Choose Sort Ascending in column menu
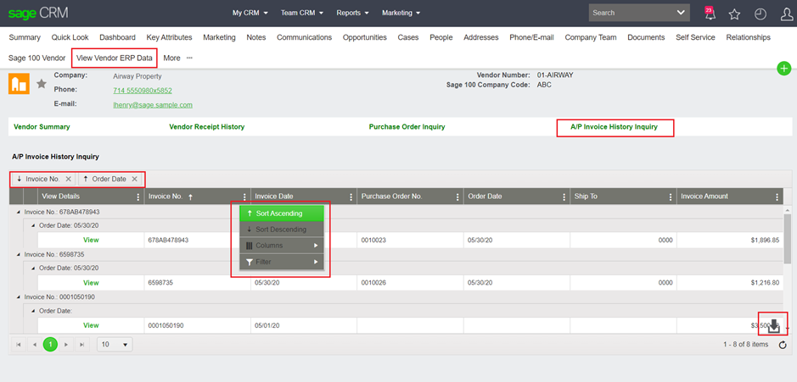797x382 pixels. [282, 213]
